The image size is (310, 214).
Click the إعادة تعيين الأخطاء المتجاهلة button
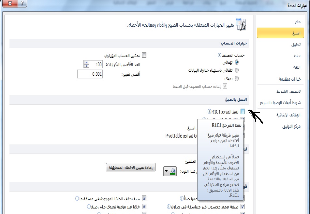(x=131, y=167)
